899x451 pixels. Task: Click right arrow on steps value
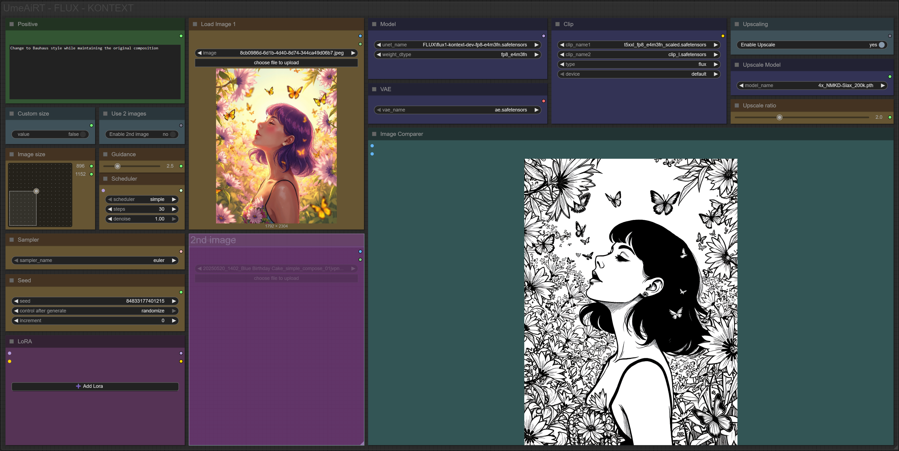[x=174, y=209]
